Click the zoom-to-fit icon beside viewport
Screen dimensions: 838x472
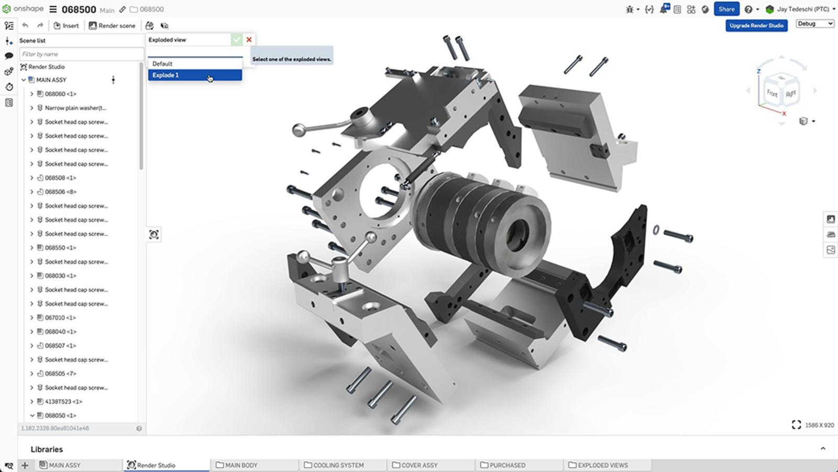click(153, 234)
